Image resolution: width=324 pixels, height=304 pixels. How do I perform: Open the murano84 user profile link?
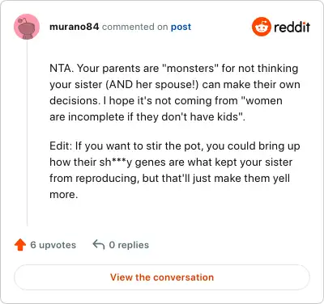75,27
